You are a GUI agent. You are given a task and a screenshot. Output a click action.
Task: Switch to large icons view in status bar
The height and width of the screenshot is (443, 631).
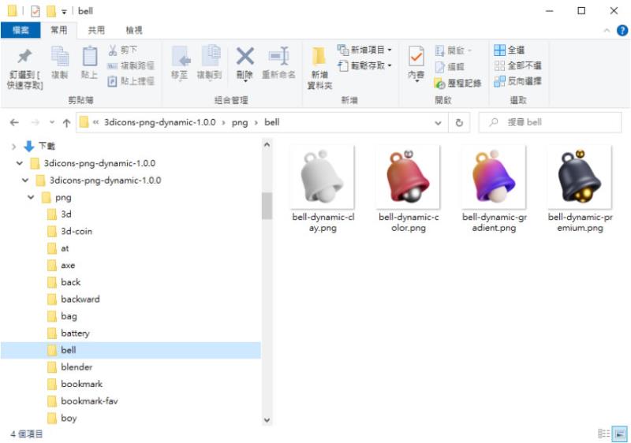tap(620, 434)
